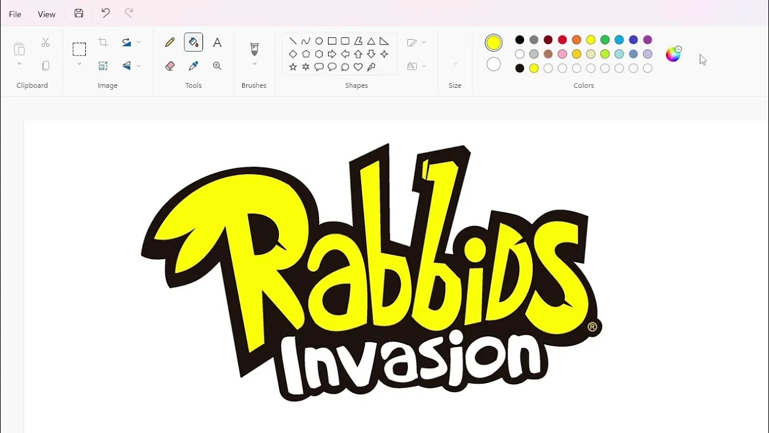
Task: Open the File menu
Action: coord(15,14)
